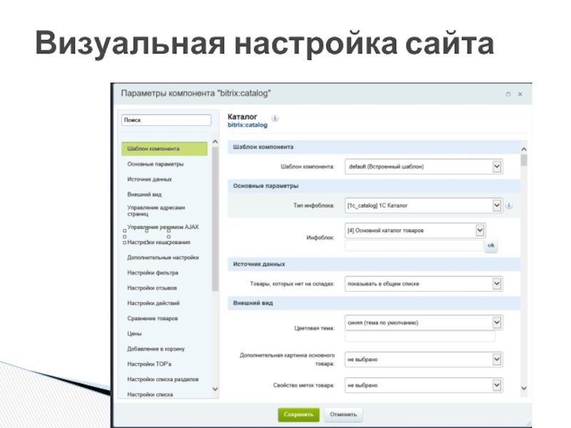Select Настройки кеширования section
The height and width of the screenshot is (428, 571).
tap(158, 243)
